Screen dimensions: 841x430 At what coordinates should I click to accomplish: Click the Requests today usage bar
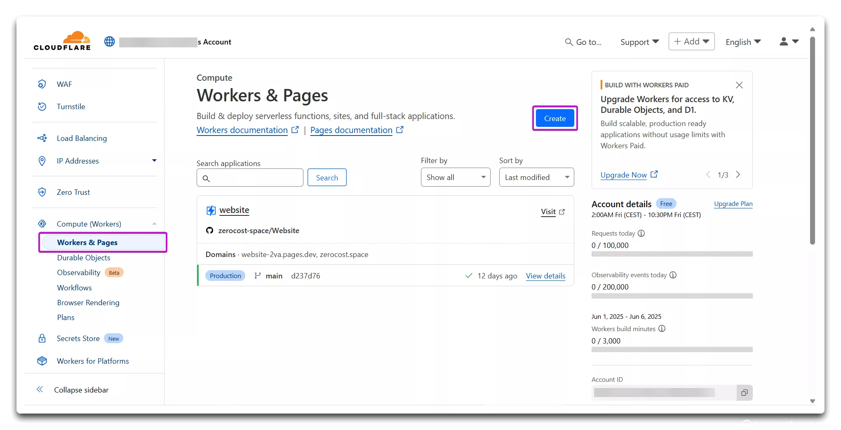[672, 254]
